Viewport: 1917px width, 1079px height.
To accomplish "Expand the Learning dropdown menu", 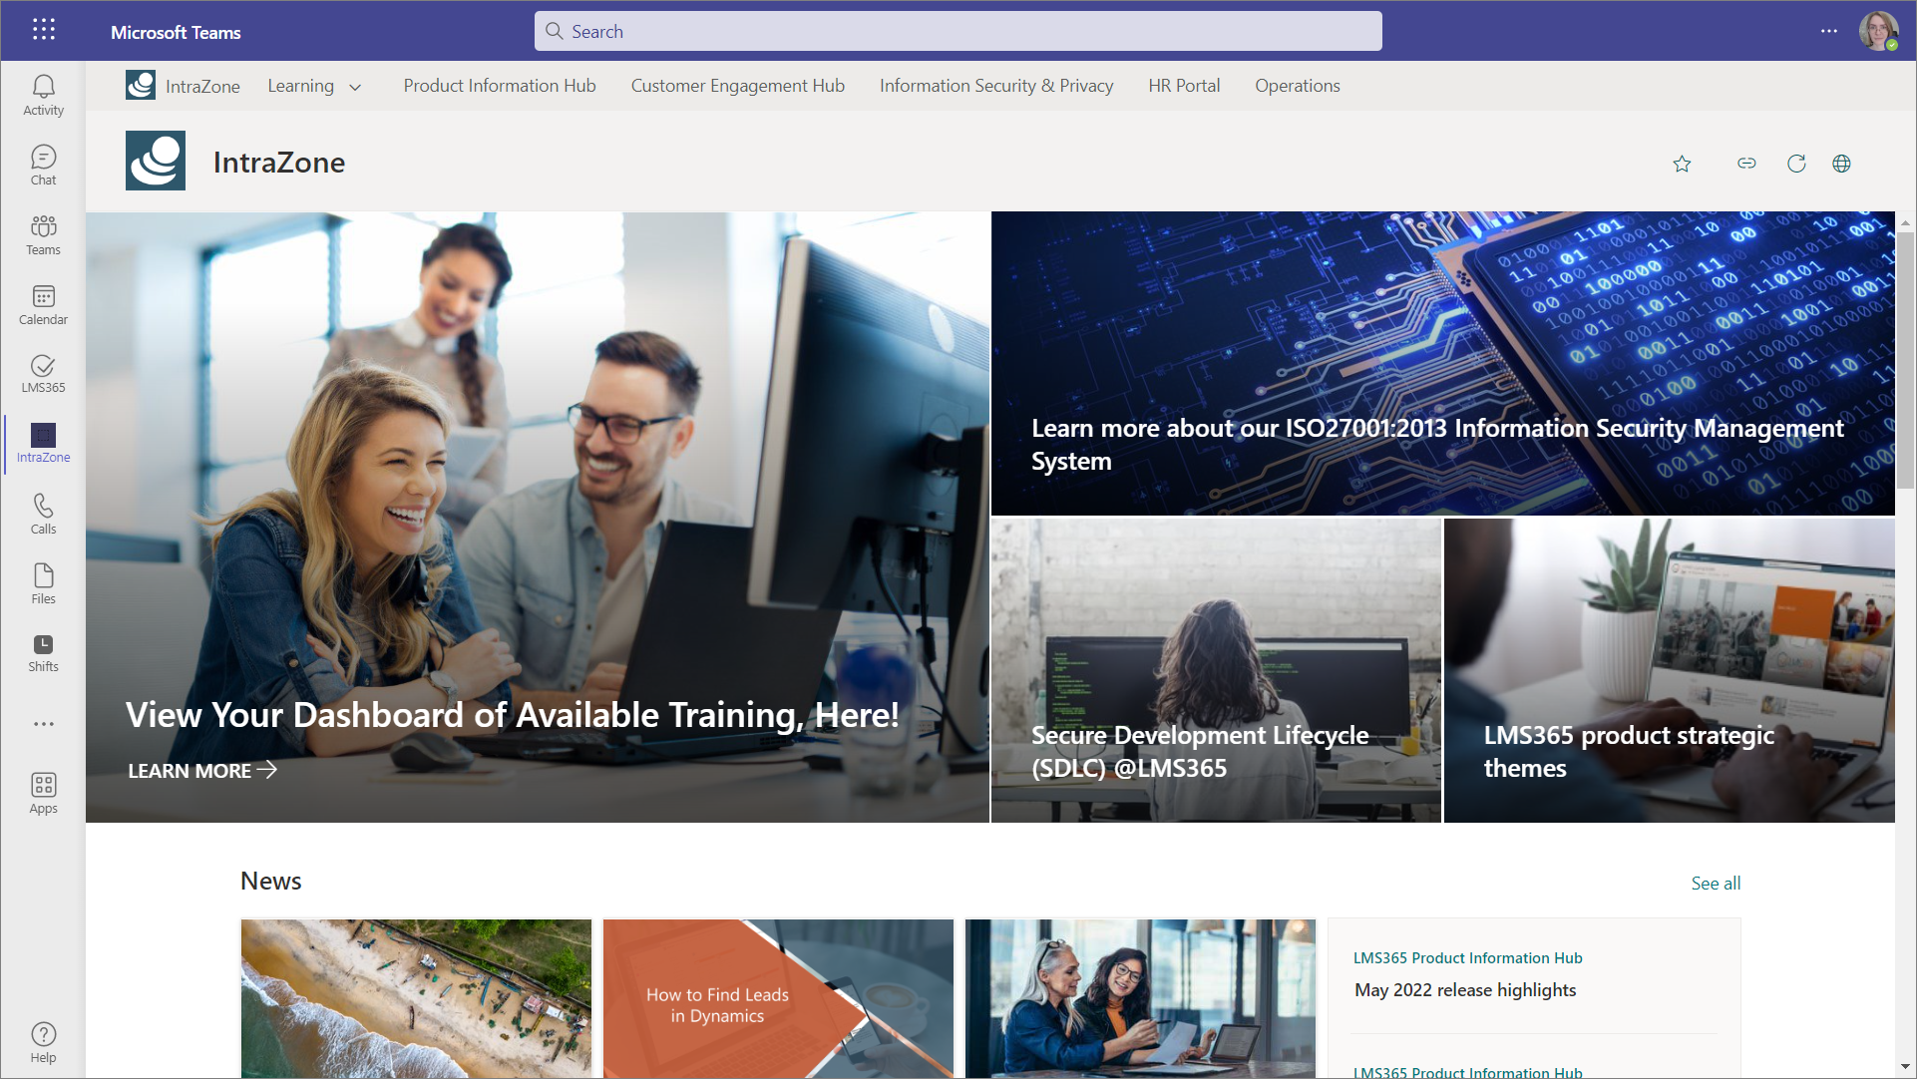I will (314, 86).
